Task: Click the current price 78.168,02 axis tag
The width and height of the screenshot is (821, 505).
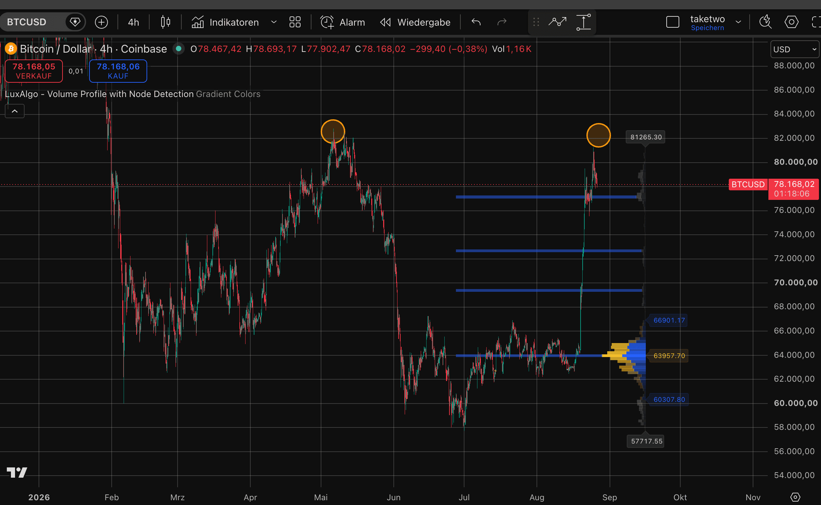Action: coord(794,189)
